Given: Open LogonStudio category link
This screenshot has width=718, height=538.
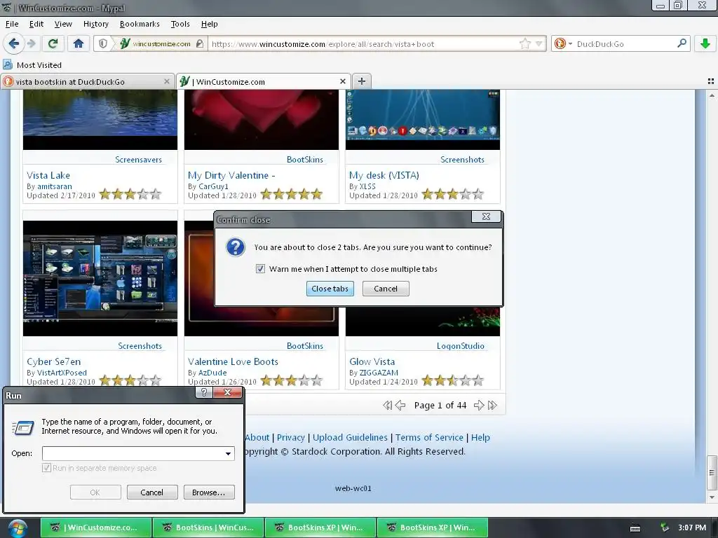Looking at the screenshot, I should (x=460, y=346).
